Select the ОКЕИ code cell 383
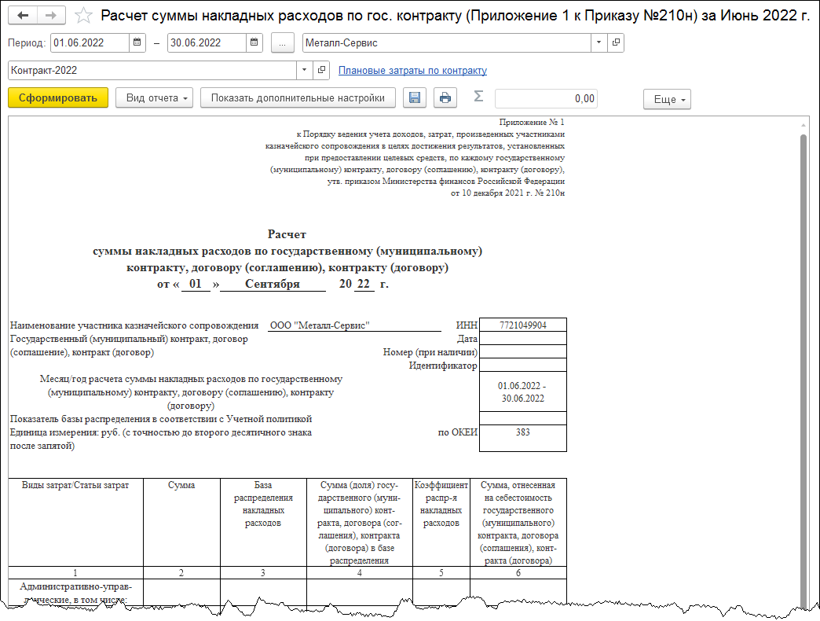The width and height of the screenshot is (820, 621). [523, 438]
